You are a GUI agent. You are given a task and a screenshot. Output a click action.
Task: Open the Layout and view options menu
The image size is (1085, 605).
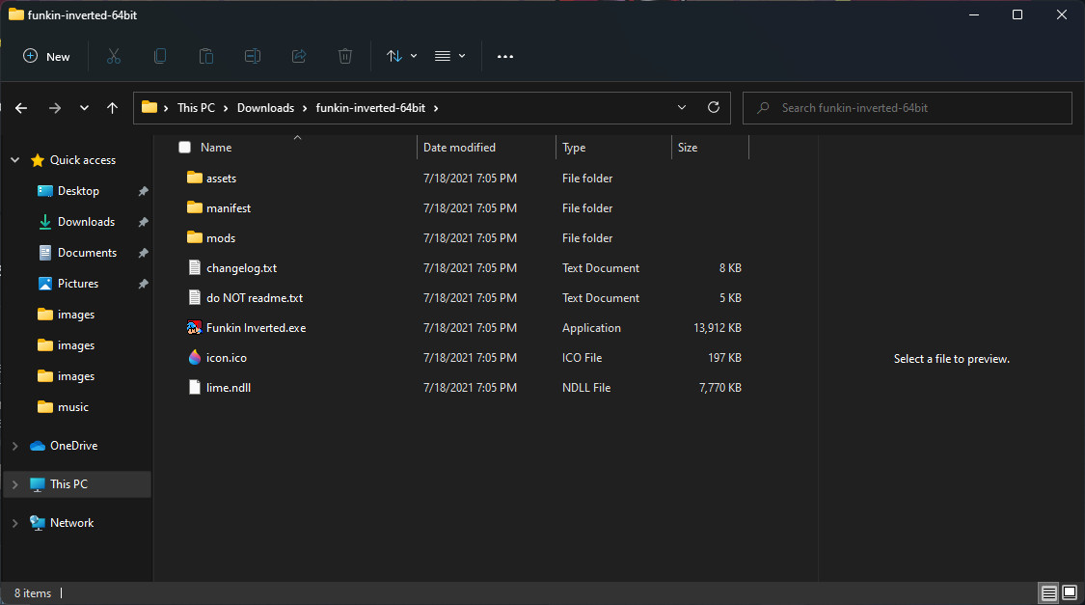click(x=449, y=56)
